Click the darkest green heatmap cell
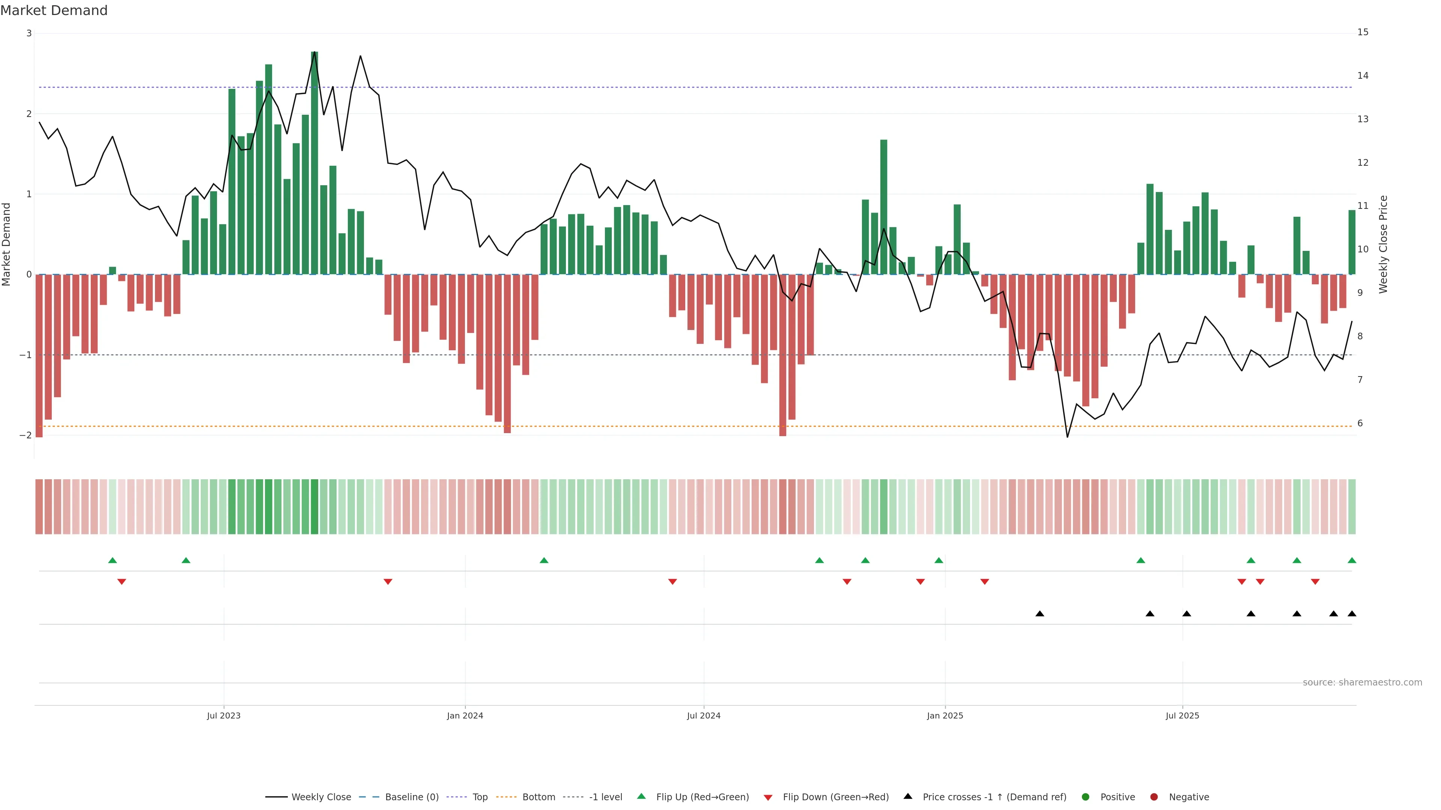The width and height of the screenshot is (1441, 810). [x=314, y=507]
